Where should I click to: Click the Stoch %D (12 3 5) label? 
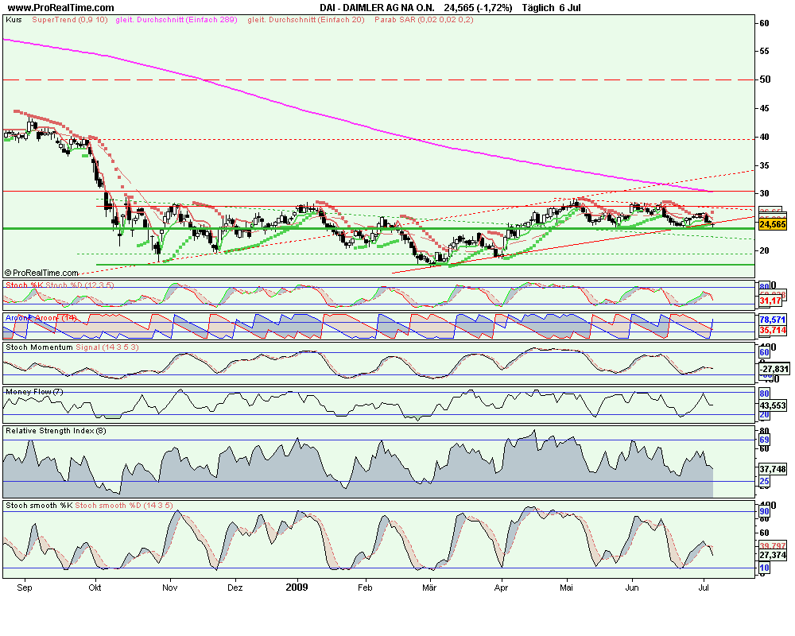point(79,285)
